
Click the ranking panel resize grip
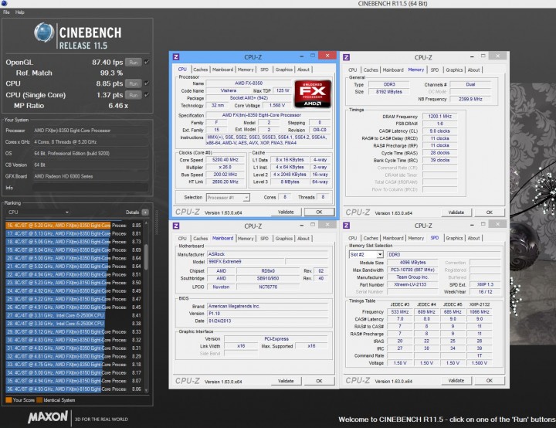pos(156,222)
